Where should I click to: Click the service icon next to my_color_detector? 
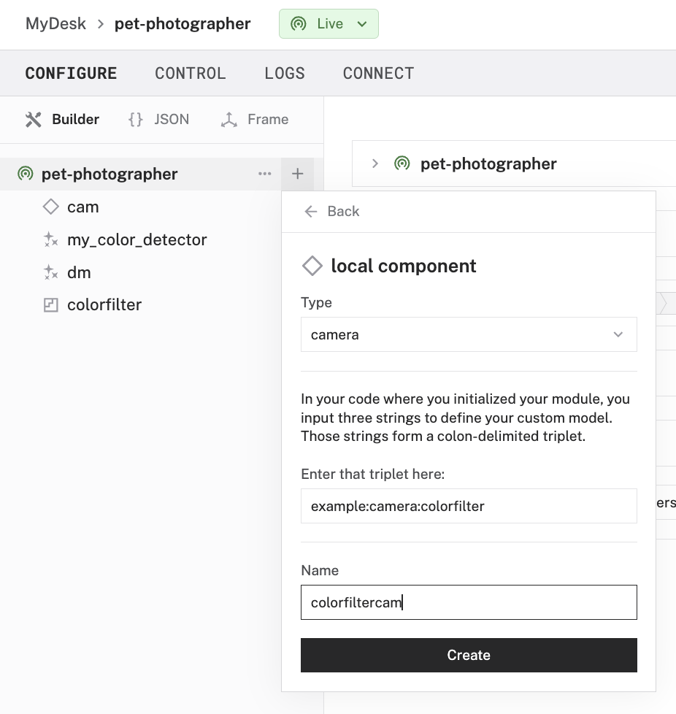coord(50,239)
